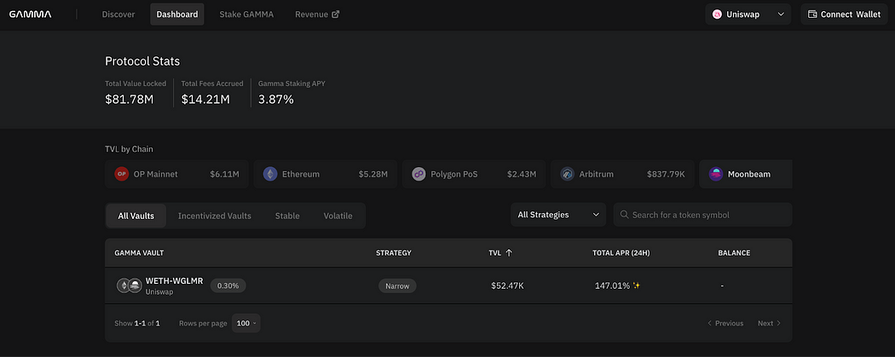Click the $14.21M Total Fees Accrued
895x357 pixels.
click(205, 99)
